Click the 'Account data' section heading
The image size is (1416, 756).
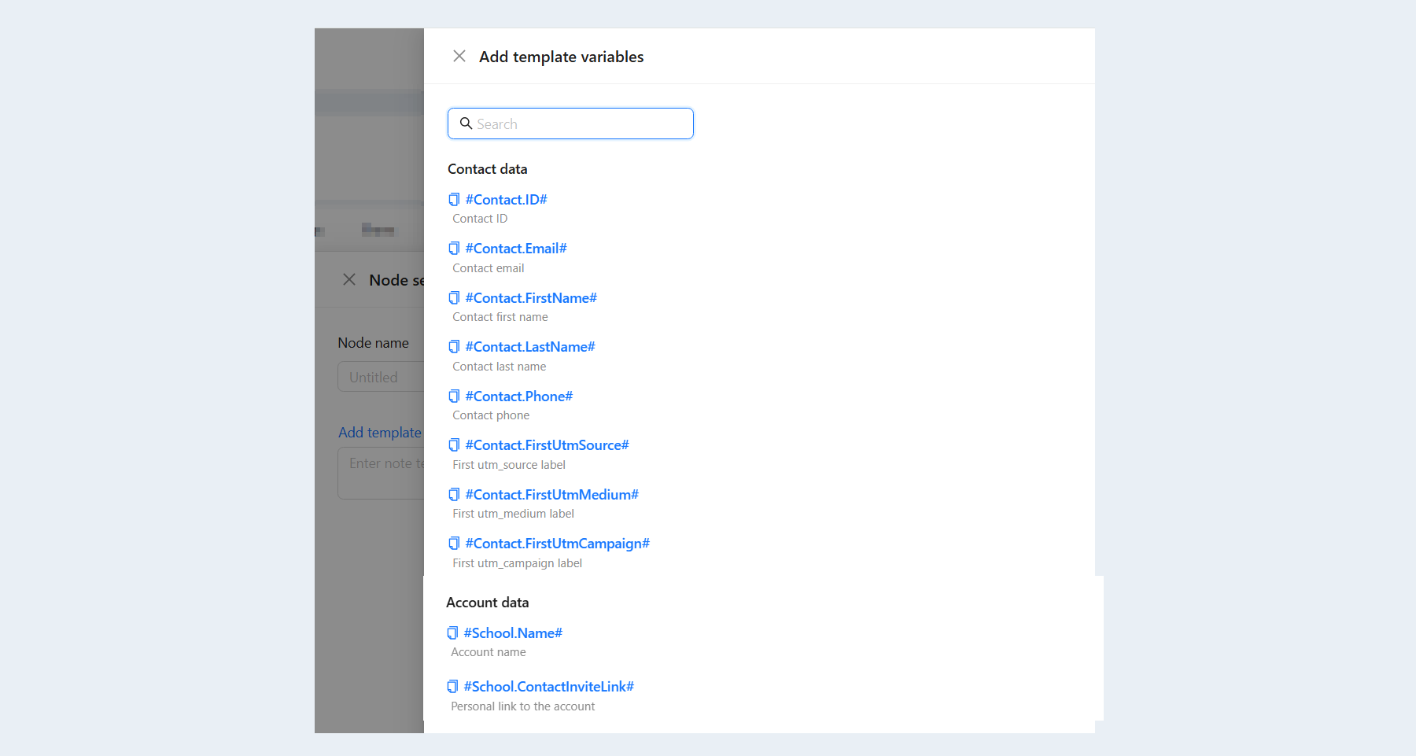487,603
